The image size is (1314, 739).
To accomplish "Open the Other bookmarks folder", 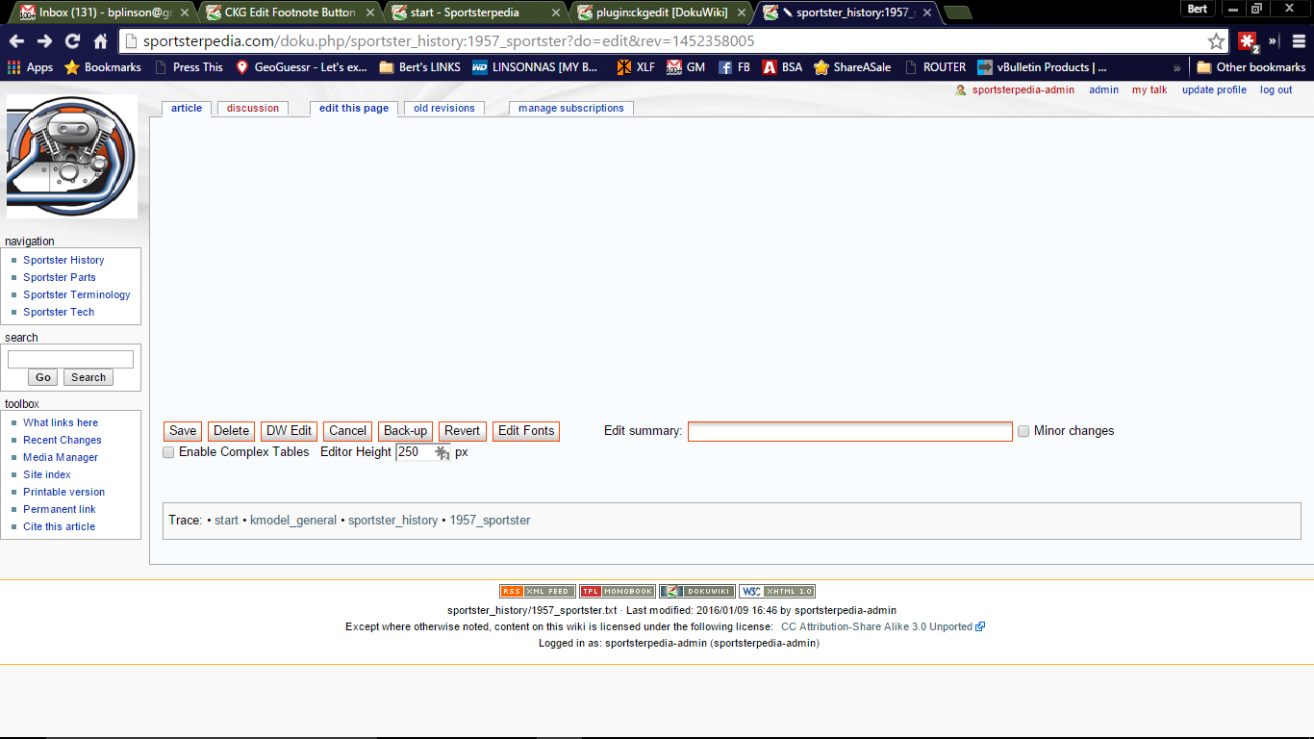I will point(1251,67).
